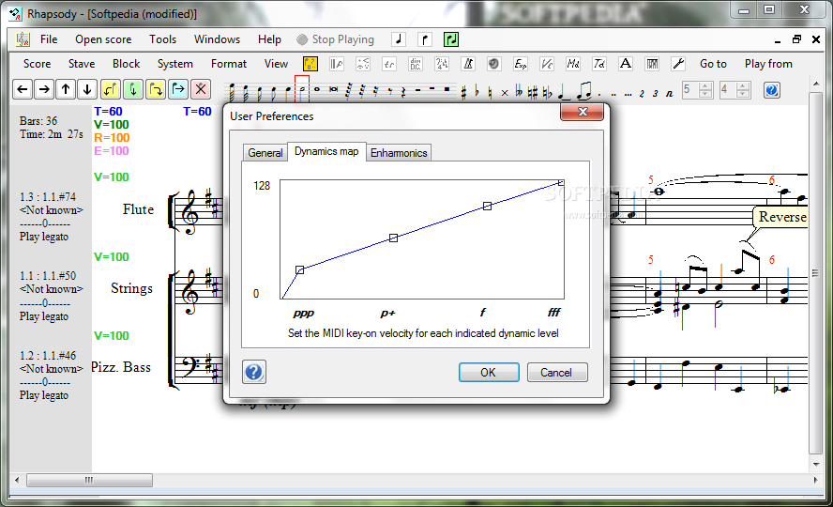Open the Score menu
The height and width of the screenshot is (507, 833).
38,64
